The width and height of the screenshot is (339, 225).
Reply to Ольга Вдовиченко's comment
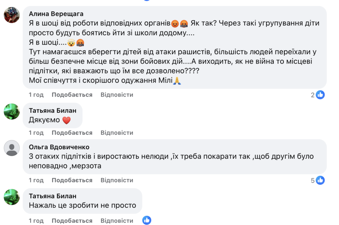point(117,180)
